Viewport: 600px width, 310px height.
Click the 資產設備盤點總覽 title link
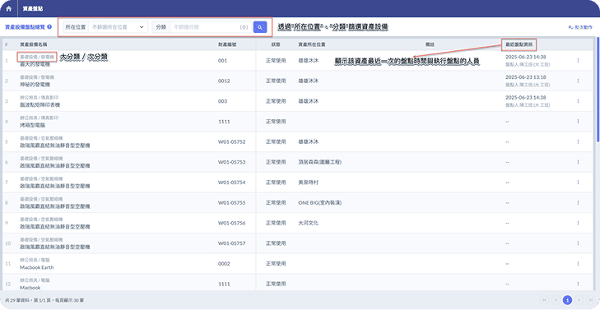pyautogui.click(x=25, y=27)
